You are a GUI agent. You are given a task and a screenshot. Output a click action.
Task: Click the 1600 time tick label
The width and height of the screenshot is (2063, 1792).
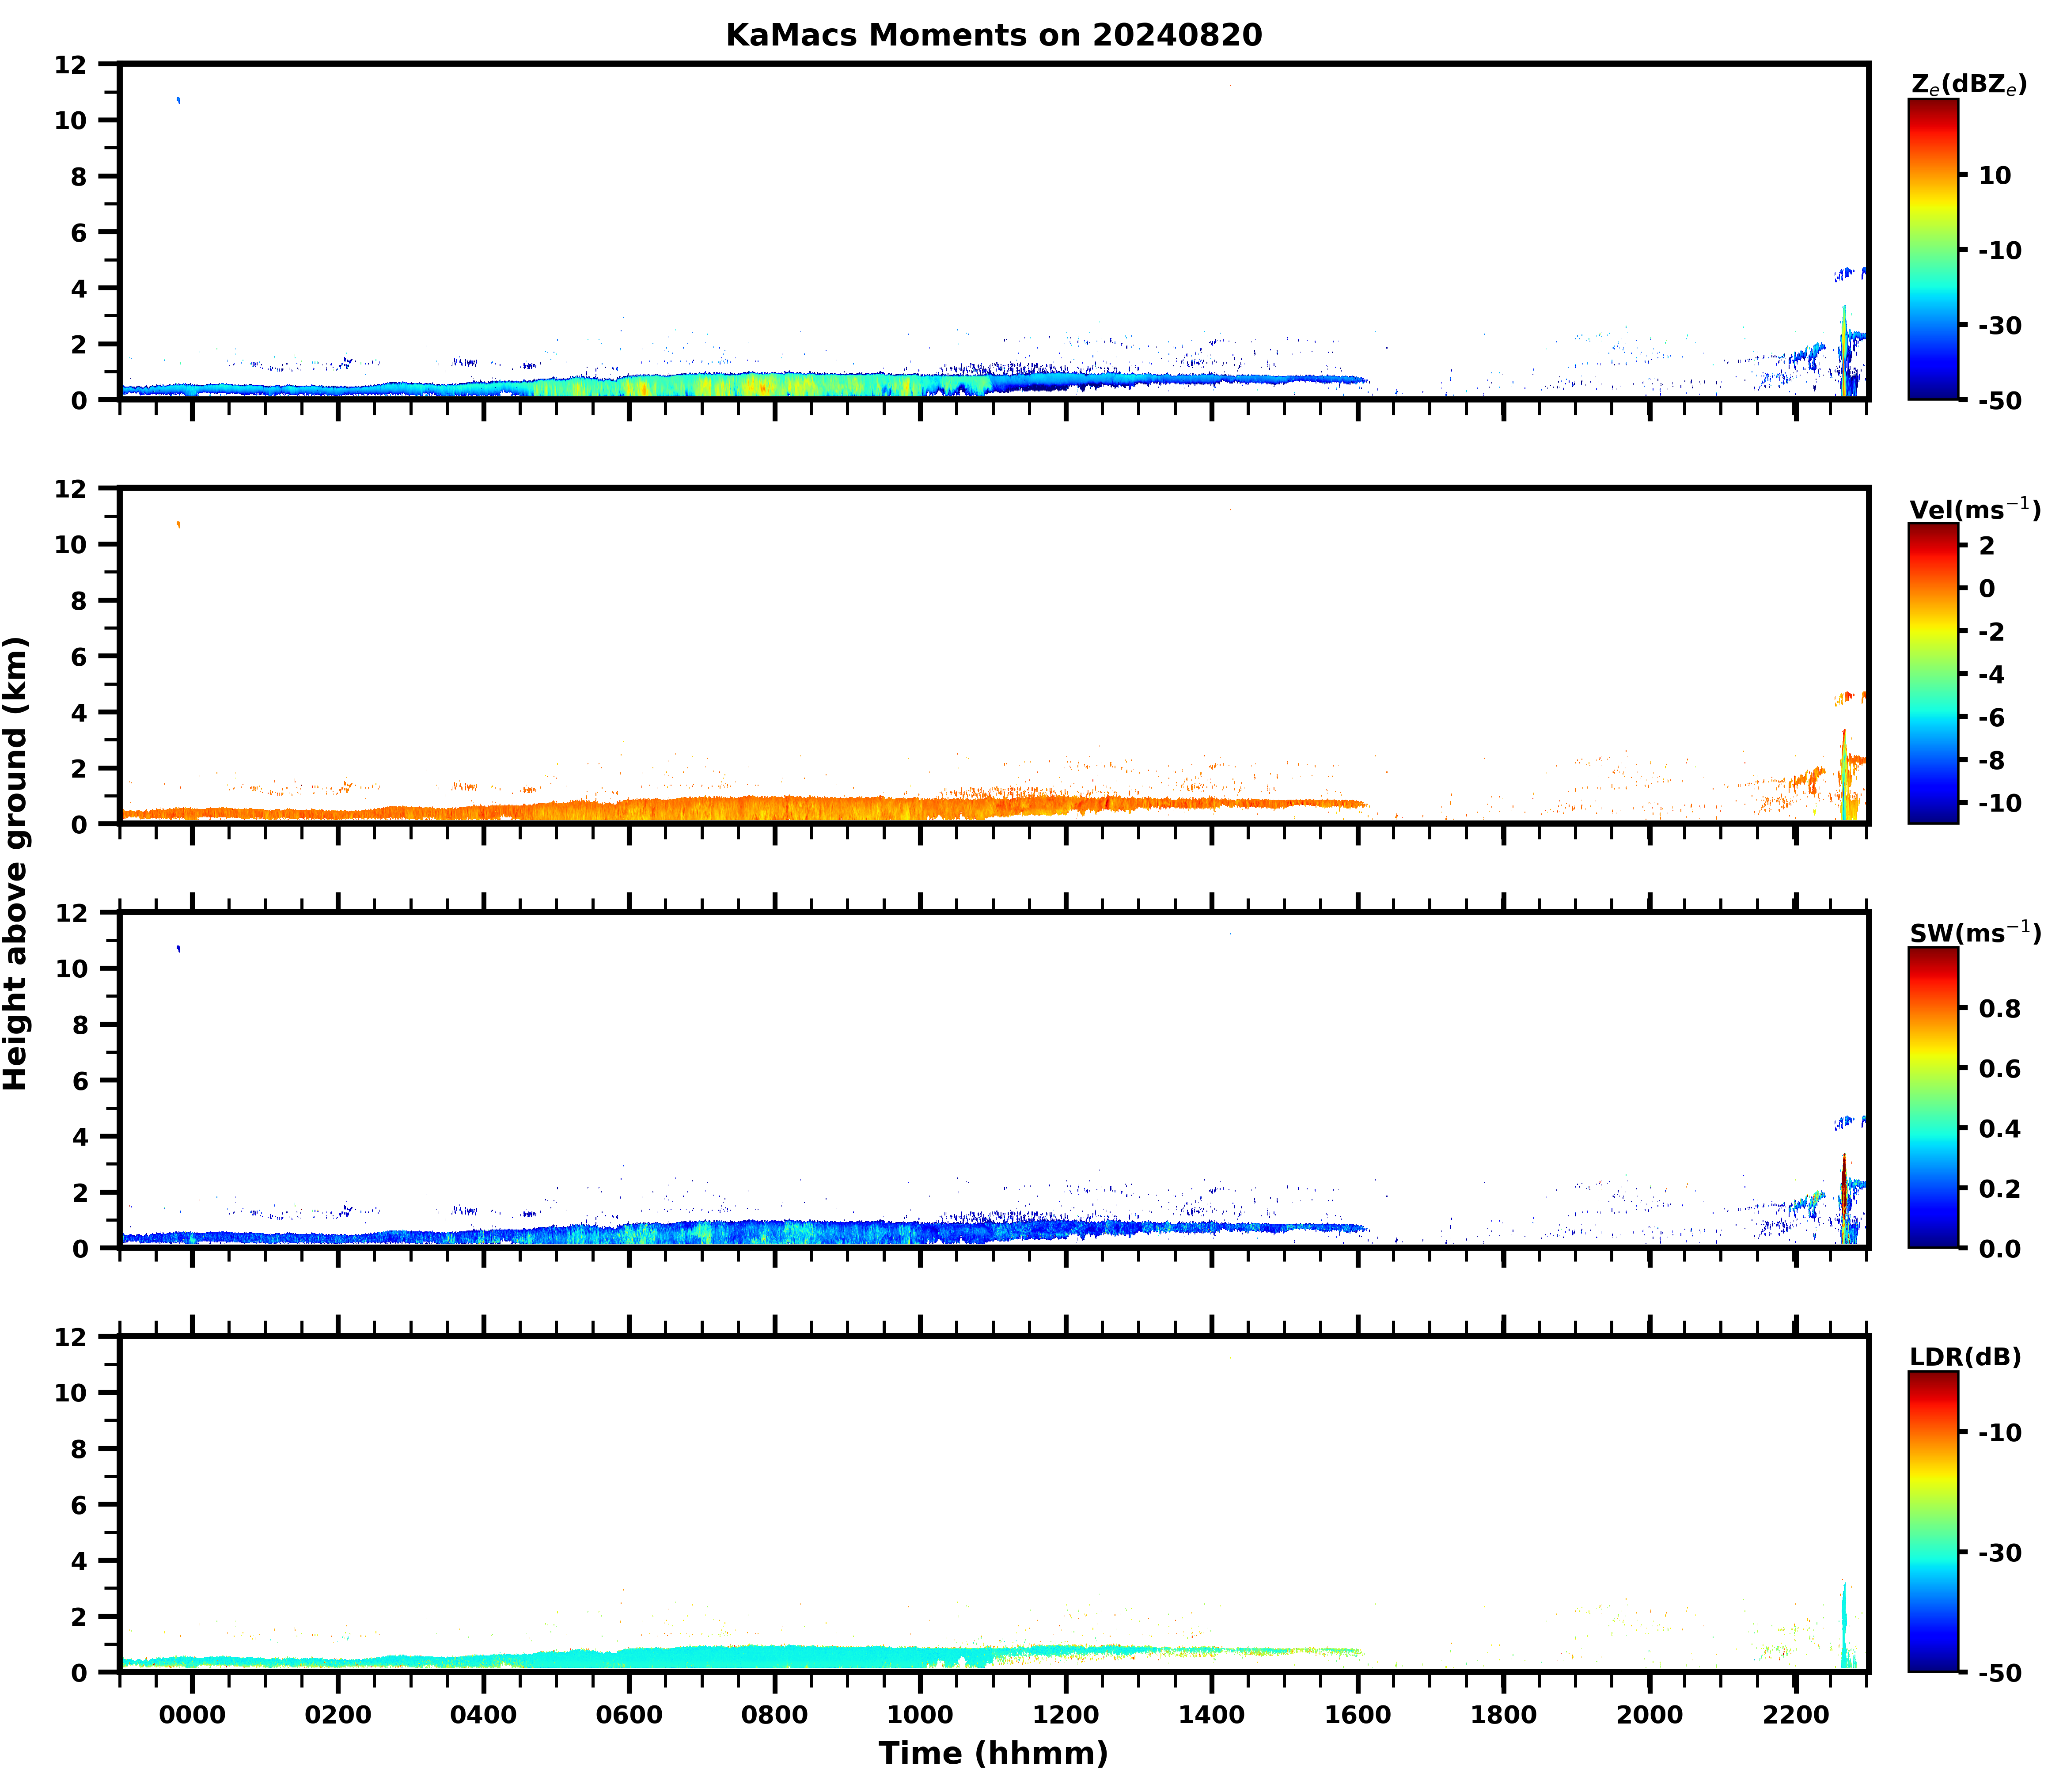tap(1357, 1715)
